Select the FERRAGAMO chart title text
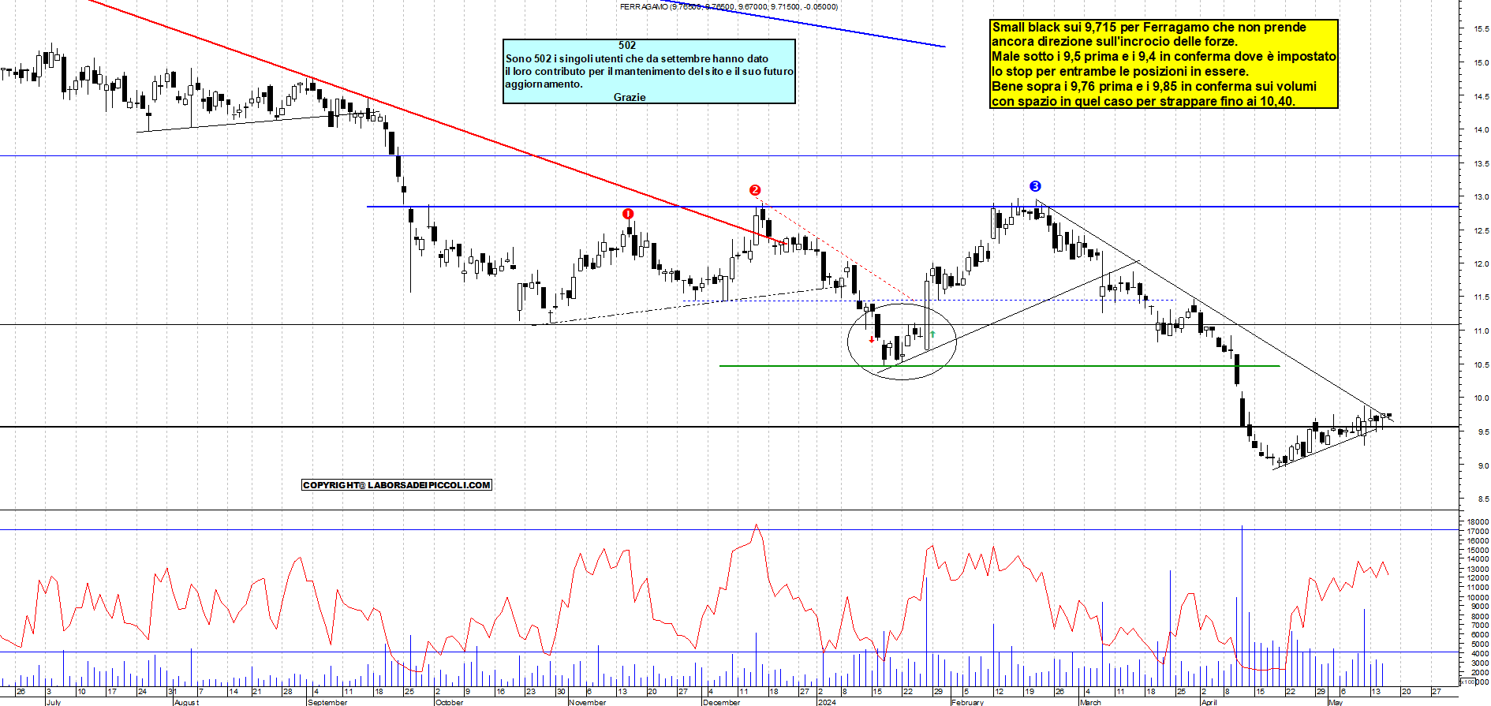The height and width of the screenshot is (706, 1491). tap(729, 6)
